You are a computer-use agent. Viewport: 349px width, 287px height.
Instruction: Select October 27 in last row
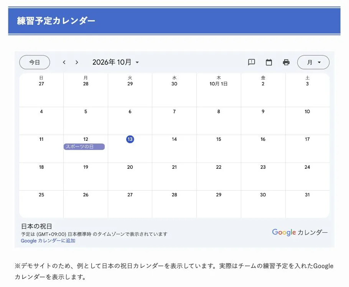point(130,195)
